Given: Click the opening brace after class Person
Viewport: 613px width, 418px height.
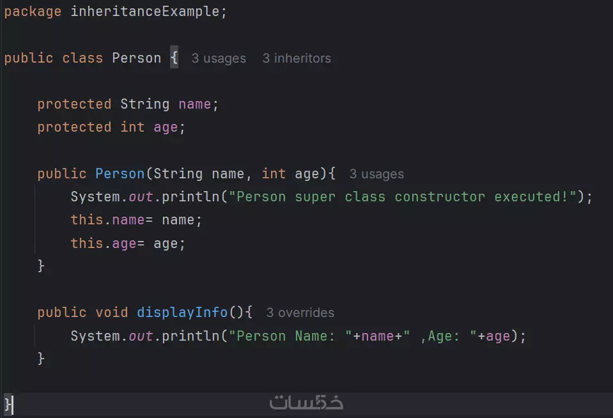Looking at the screenshot, I should tap(173, 57).
